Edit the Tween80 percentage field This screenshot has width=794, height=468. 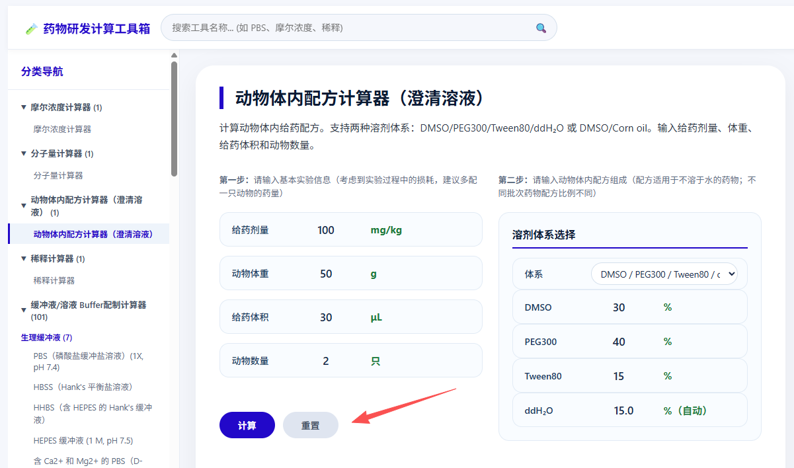point(619,376)
